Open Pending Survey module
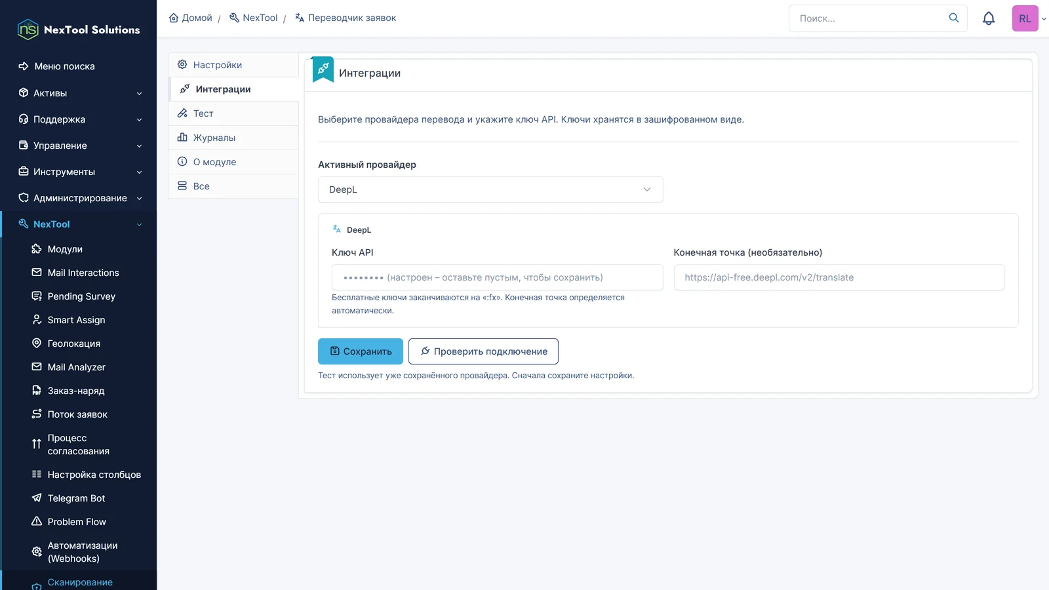The height and width of the screenshot is (590, 1049). pyautogui.click(x=81, y=296)
